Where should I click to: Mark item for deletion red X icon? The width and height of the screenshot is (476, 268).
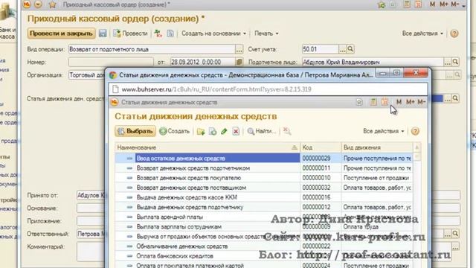236,131
